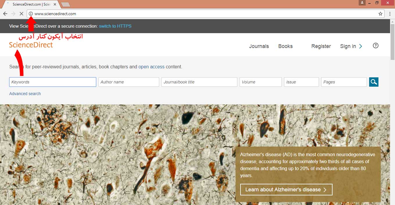The image size is (395, 205).
Task: Open the Books menu
Action: (285, 46)
